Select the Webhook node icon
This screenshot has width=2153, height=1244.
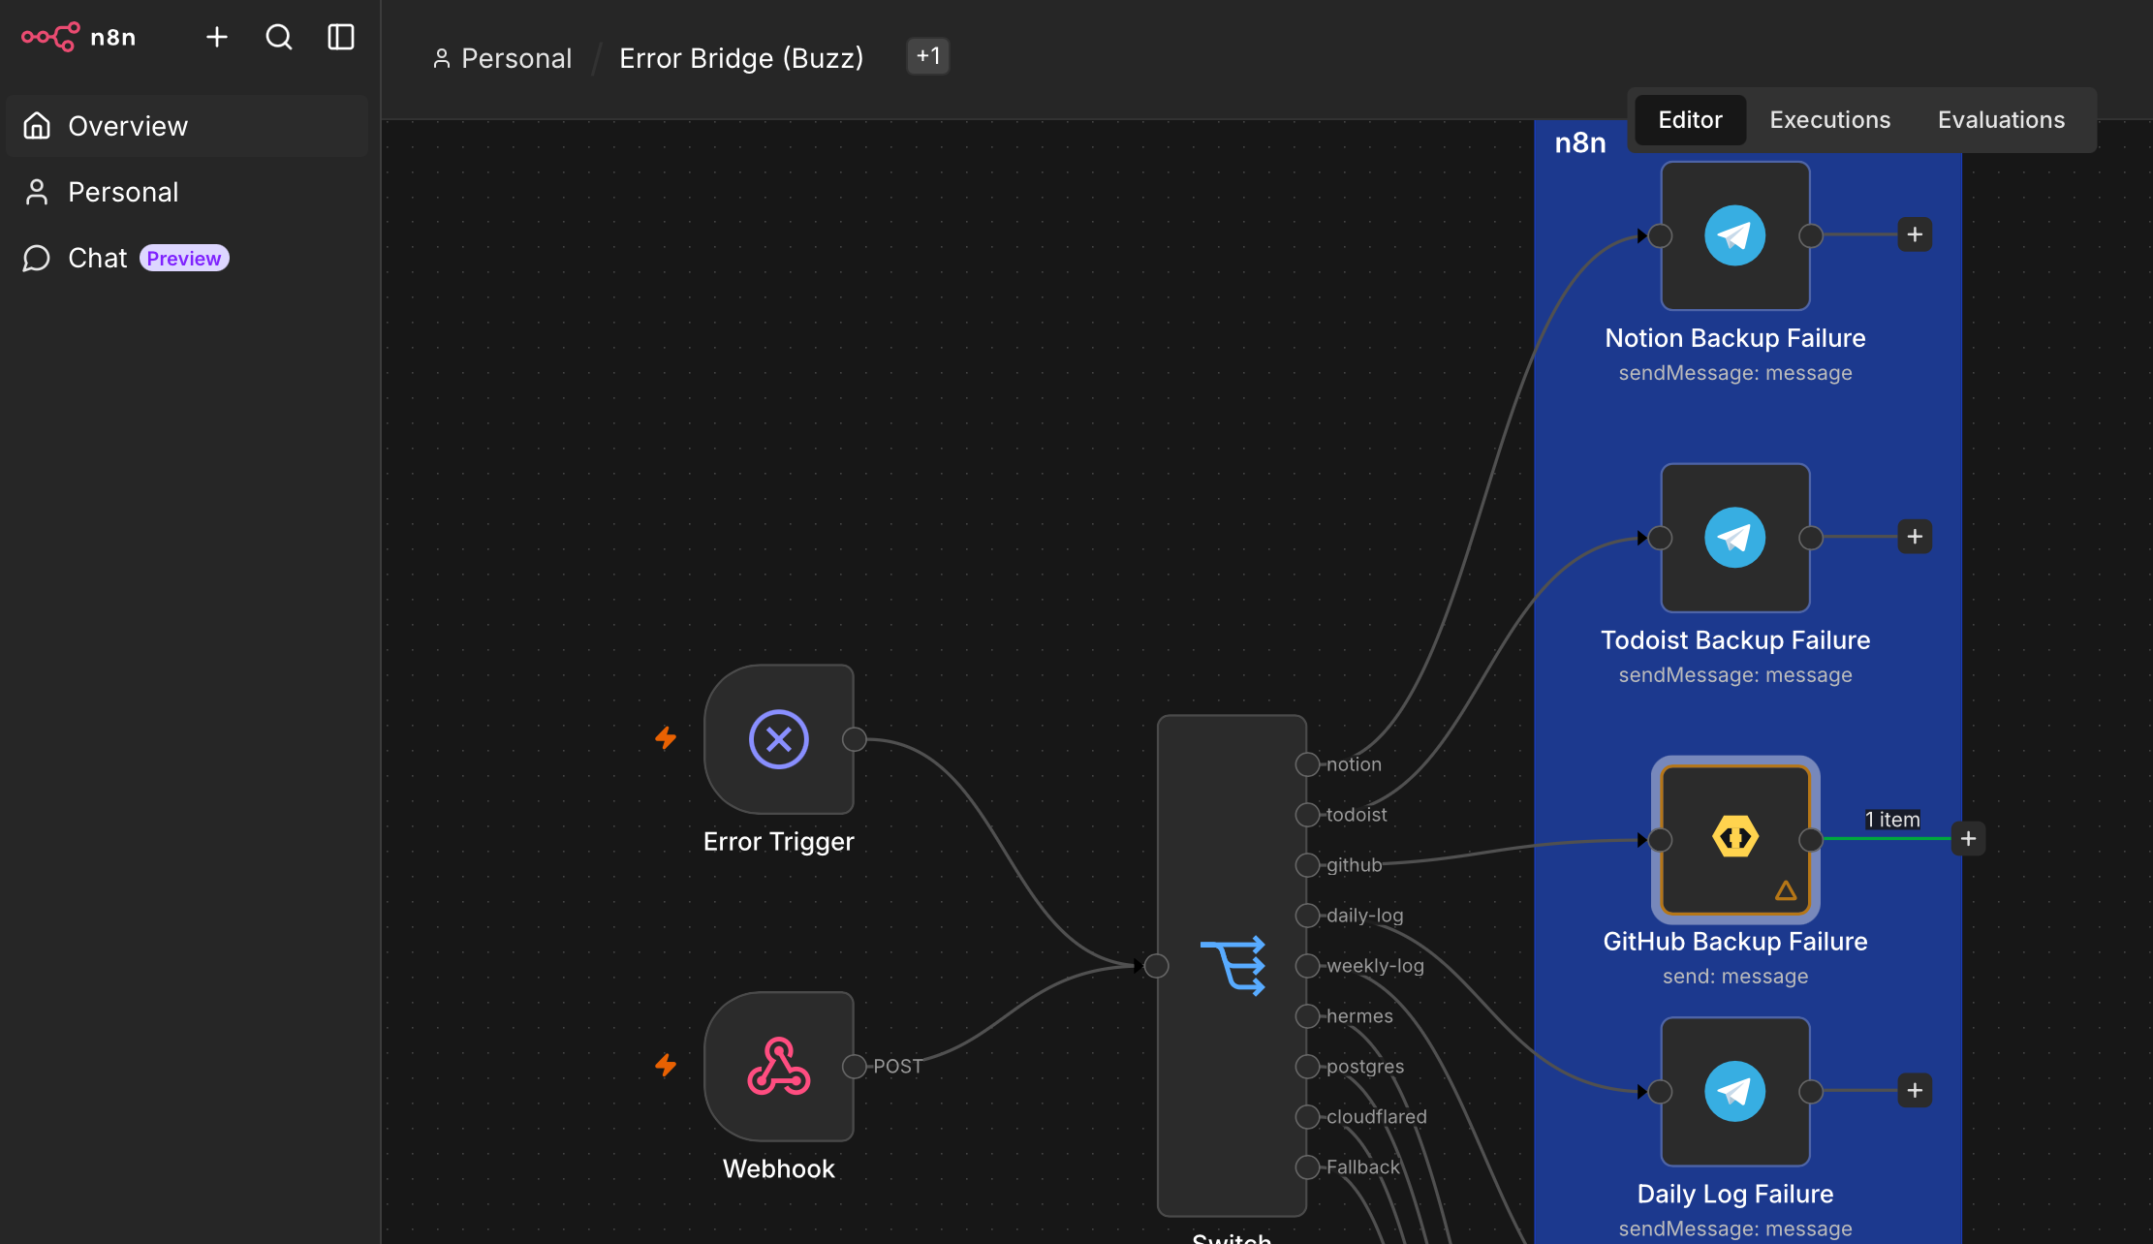tap(779, 1067)
